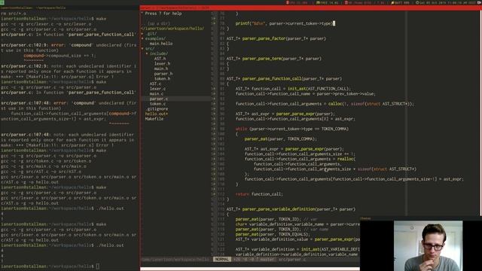Screen dimensions: 482x271
Task: Select the /ianertson/workspace/hello/ root path
Action: coord(172,29)
